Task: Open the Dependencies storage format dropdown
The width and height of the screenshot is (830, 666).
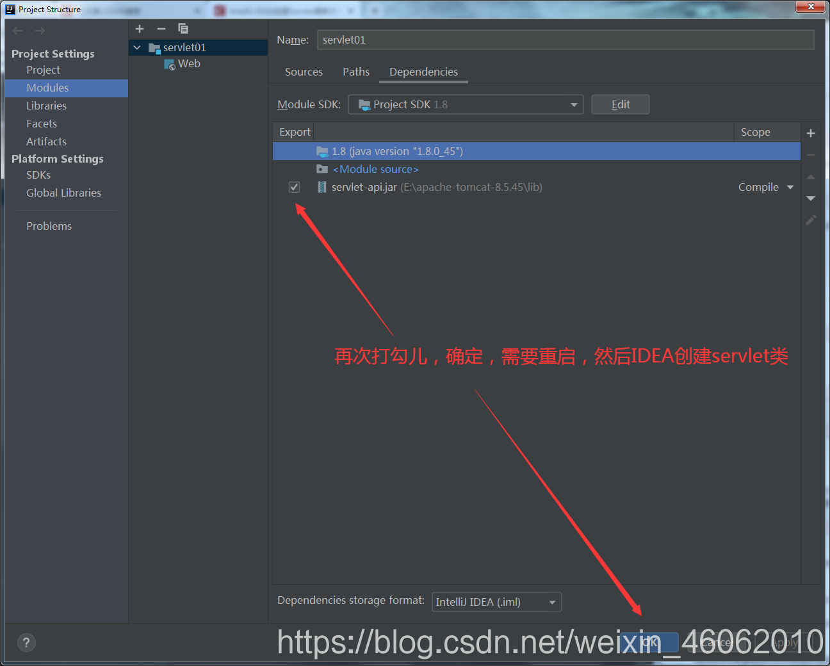Action: (x=497, y=602)
